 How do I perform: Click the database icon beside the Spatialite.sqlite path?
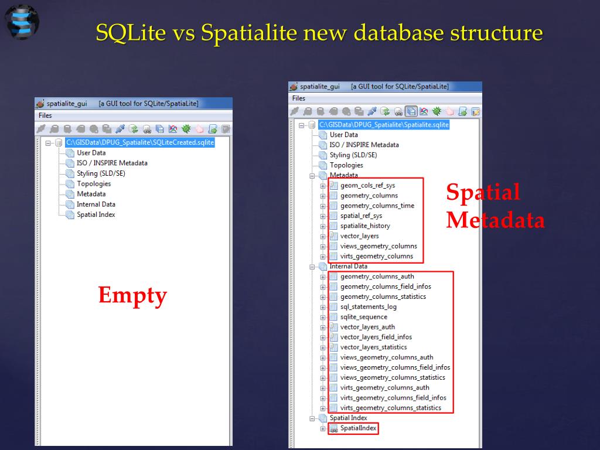312,125
